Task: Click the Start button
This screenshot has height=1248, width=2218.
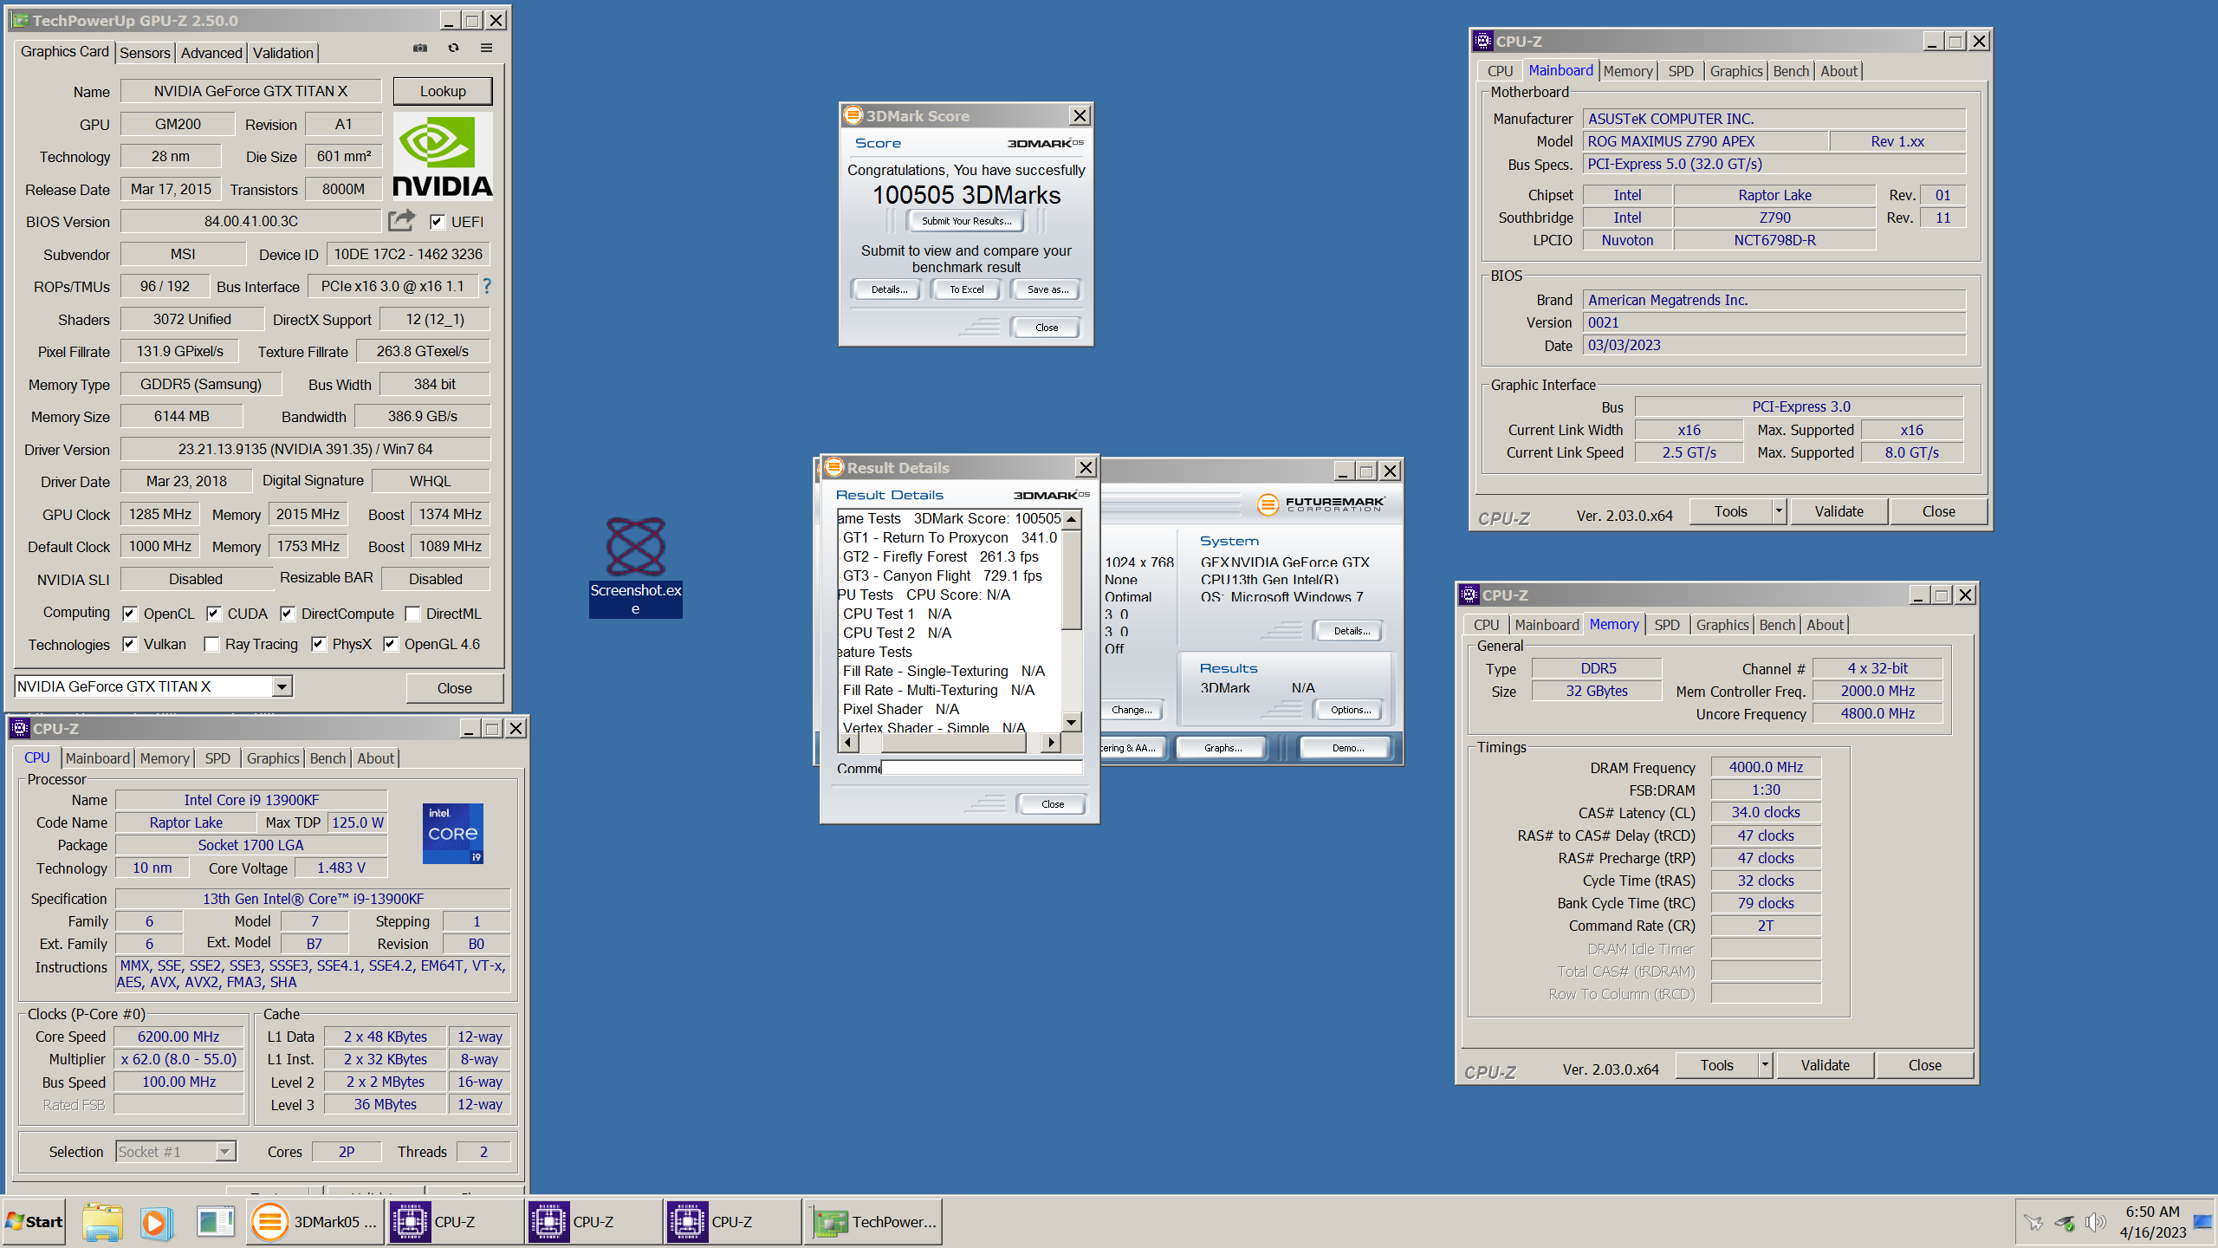Action: [35, 1222]
